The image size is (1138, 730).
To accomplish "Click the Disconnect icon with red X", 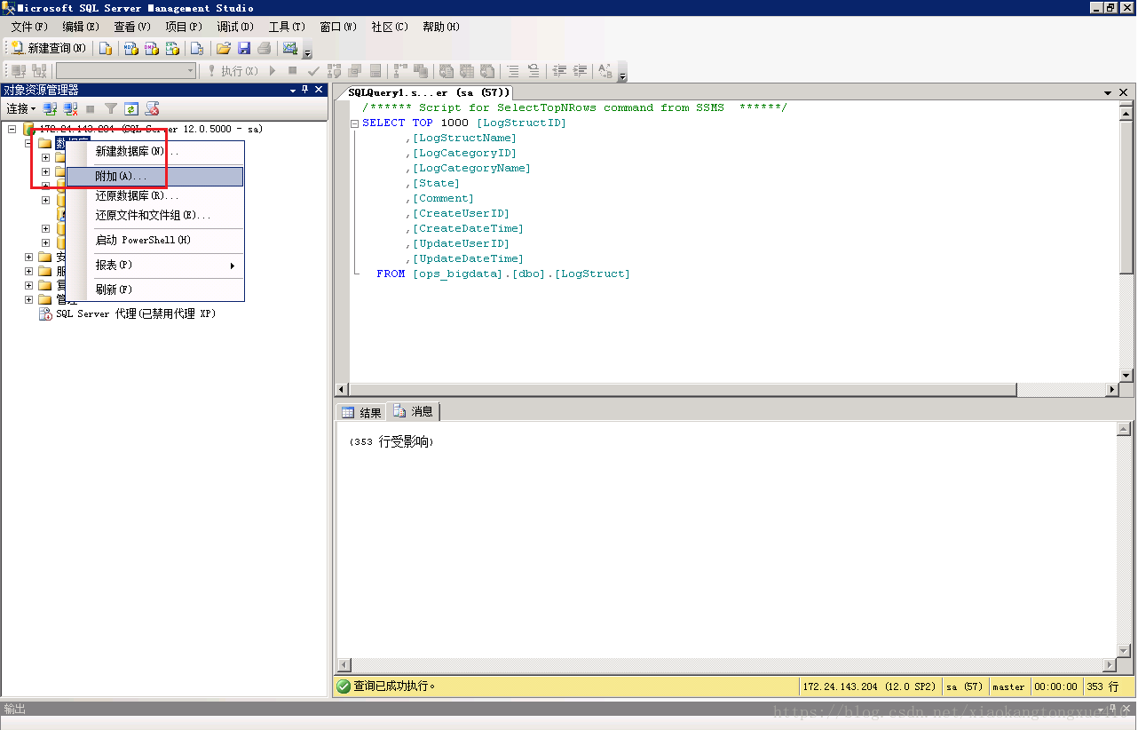I will (x=71, y=108).
